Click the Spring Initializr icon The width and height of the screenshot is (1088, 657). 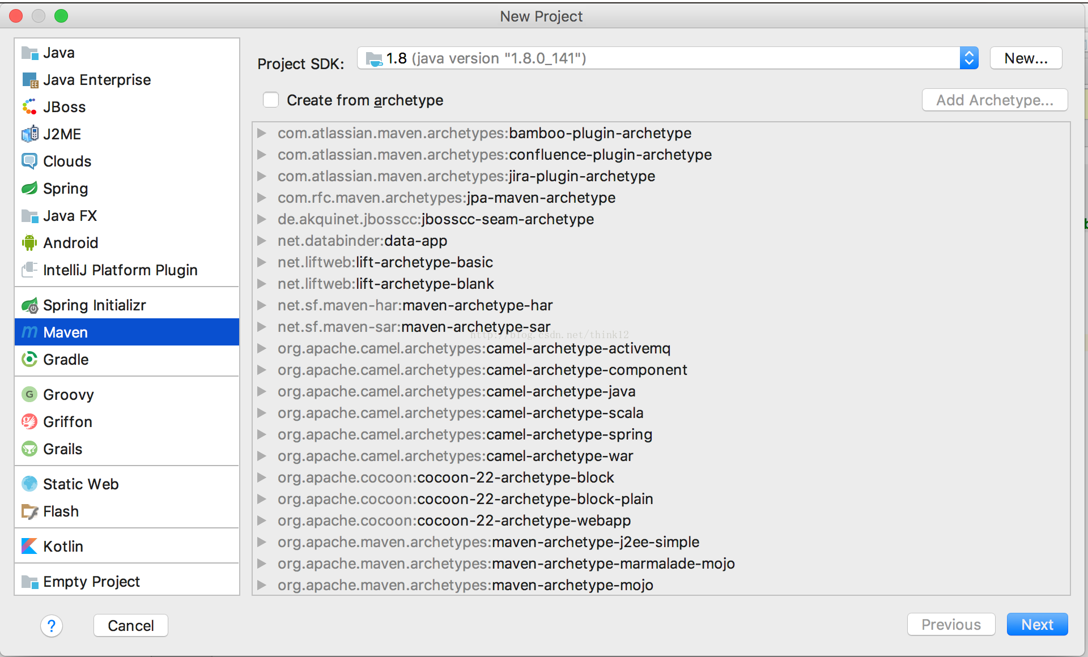pos(29,305)
